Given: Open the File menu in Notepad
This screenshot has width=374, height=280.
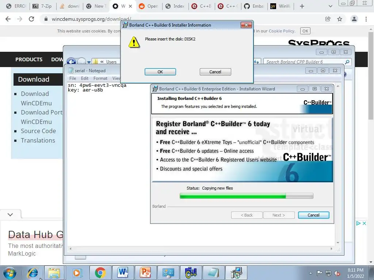Looking at the screenshot, I should coord(73,78).
